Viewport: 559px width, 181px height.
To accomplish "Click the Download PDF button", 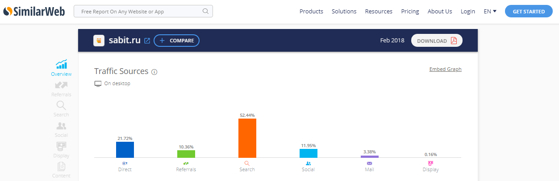I will [437, 41].
